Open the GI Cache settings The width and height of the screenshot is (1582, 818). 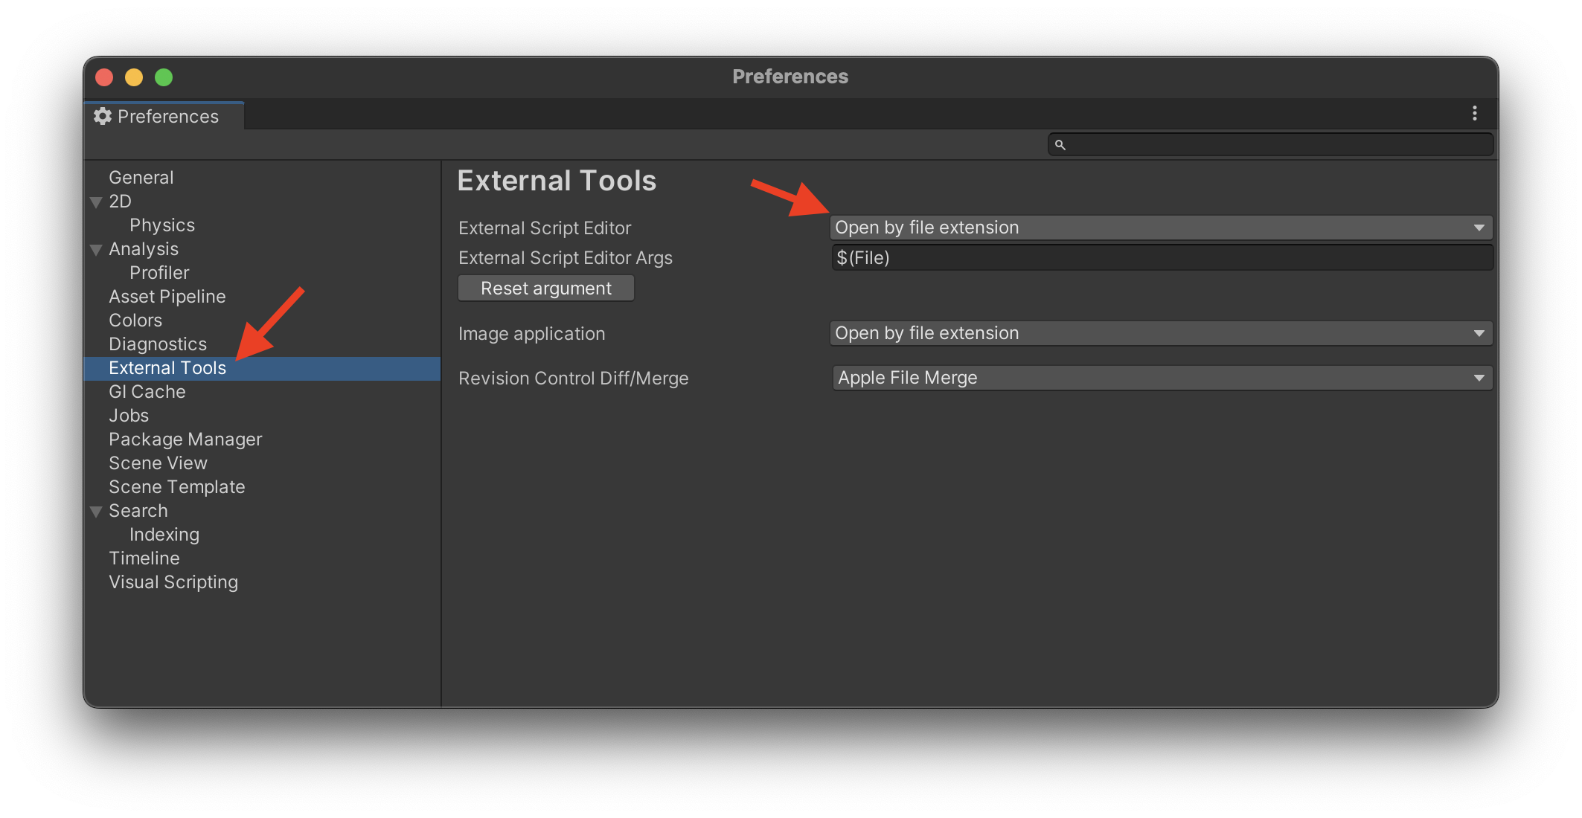(x=147, y=391)
